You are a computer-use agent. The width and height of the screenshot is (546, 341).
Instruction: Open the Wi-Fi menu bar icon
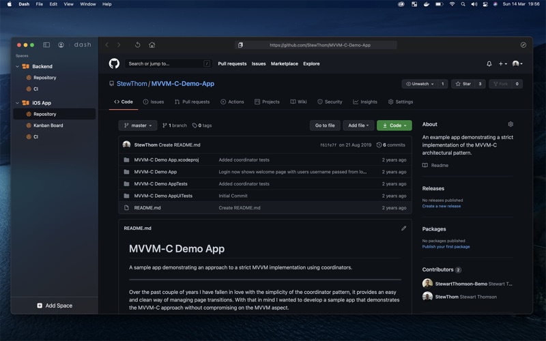(x=452, y=4)
